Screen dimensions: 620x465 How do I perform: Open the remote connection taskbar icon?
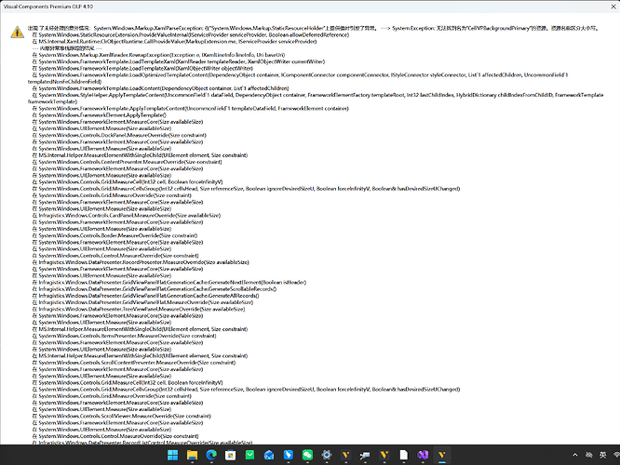coord(365,455)
